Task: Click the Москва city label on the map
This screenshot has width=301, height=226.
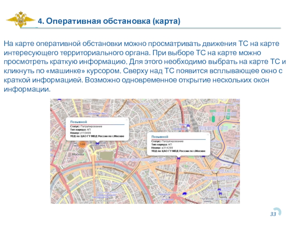Action: click(78, 155)
